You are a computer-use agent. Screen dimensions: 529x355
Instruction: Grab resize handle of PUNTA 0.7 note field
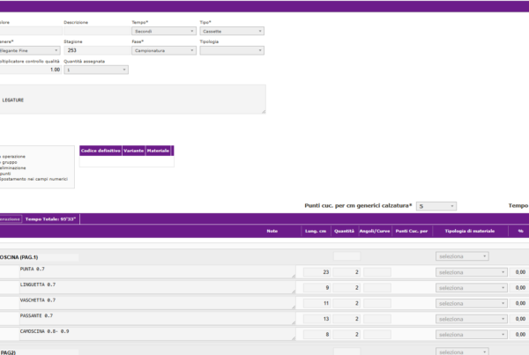(294, 276)
